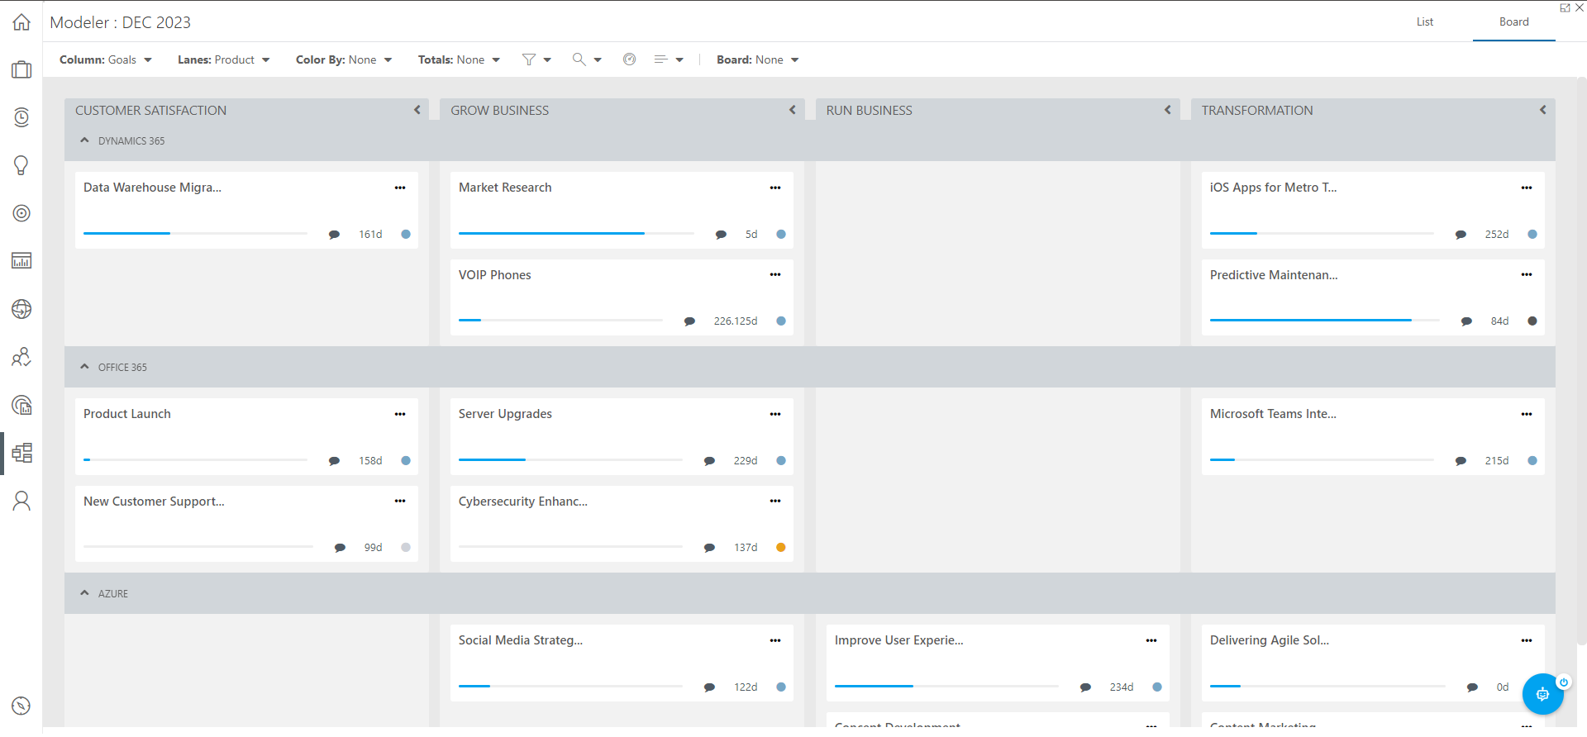1587x737 pixels.
Task: Collapse the GROW BUSINESS column
Action: 793,110
